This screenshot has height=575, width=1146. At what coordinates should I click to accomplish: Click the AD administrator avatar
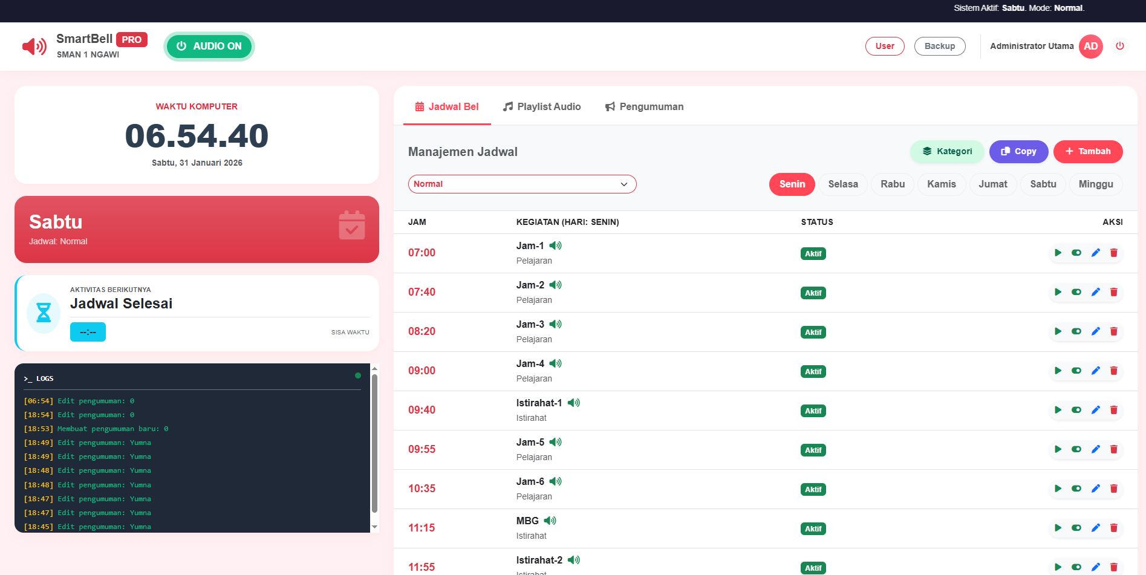click(1090, 46)
